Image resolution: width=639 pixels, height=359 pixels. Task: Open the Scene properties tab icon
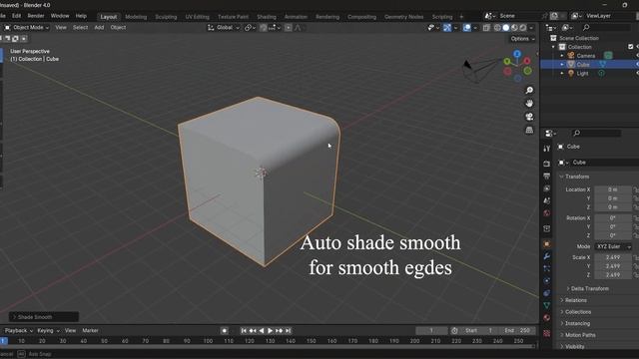546,200
